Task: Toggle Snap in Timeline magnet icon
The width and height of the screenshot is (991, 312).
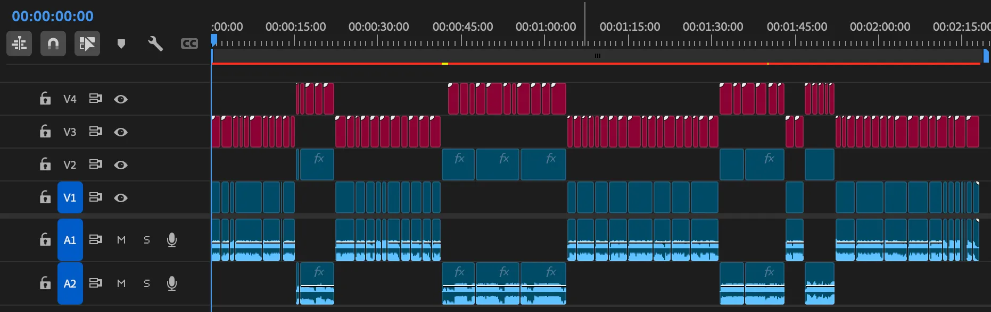Action: pos(53,44)
